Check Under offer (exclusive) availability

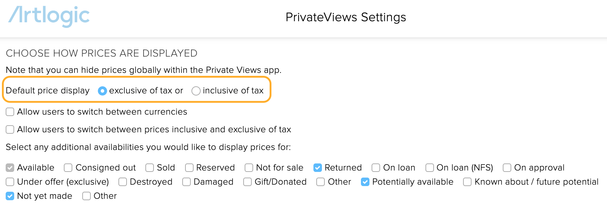tap(10, 182)
